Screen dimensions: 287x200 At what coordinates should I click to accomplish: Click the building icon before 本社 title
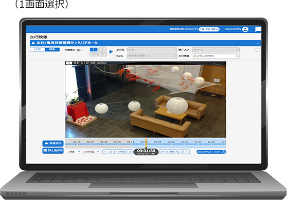click(x=33, y=43)
